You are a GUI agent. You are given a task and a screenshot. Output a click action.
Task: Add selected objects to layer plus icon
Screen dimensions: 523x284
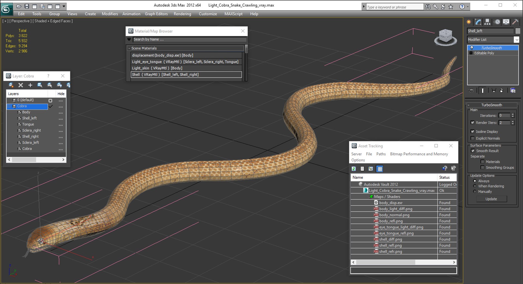click(x=30, y=85)
